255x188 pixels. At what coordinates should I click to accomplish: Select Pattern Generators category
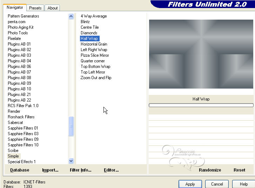(x=24, y=16)
